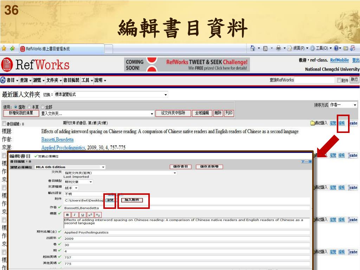Click the 新增到我的清單 button
This screenshot has width=360, height=270.
tap(21, 113)
